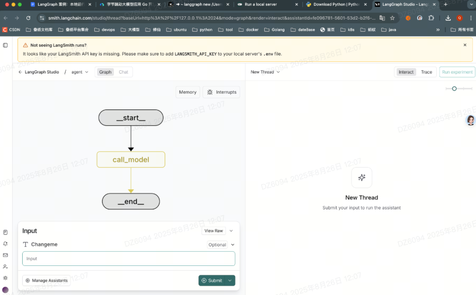476x295 pixels.
Task: Click the warning triangle icon in banner
Action: (x=25, y=45)
